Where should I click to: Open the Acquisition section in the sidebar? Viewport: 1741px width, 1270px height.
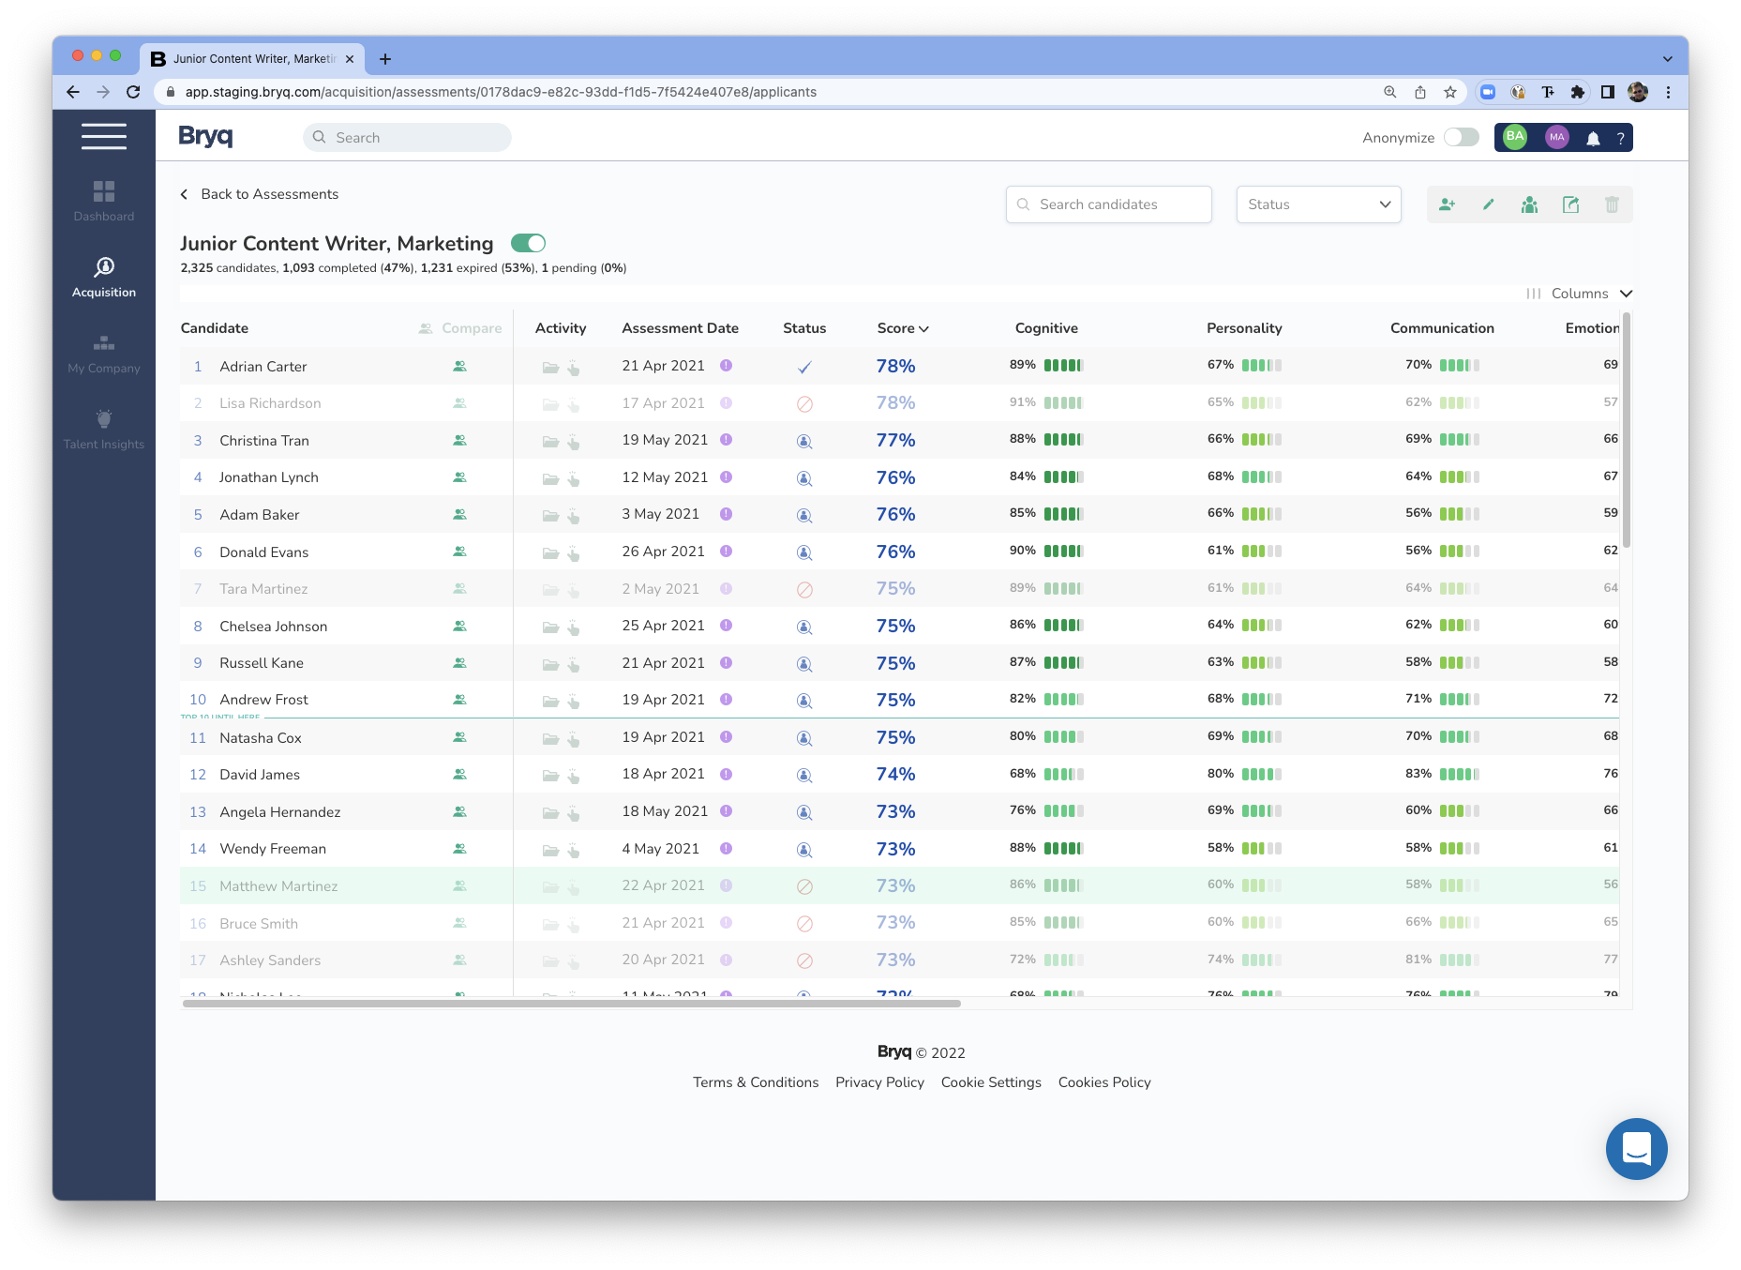(103, 277)
